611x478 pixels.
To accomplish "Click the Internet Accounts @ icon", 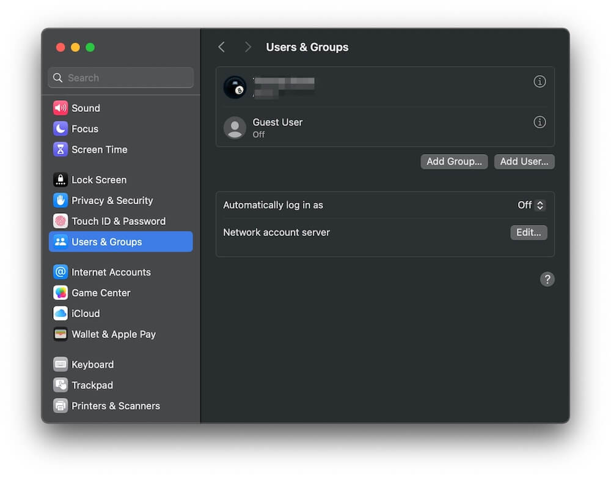I will [x=60, y=272].
